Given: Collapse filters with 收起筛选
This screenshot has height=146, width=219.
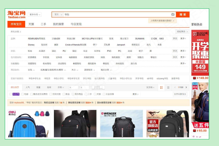Looking at the screenshot, I should [x=182, y=32].
